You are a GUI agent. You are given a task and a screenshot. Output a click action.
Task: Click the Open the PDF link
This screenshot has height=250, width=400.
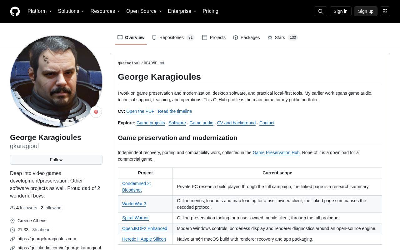[x=140, y=111]
